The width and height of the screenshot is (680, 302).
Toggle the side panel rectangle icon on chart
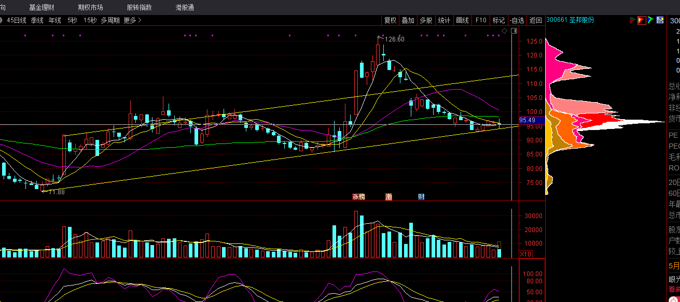[514, 32]
